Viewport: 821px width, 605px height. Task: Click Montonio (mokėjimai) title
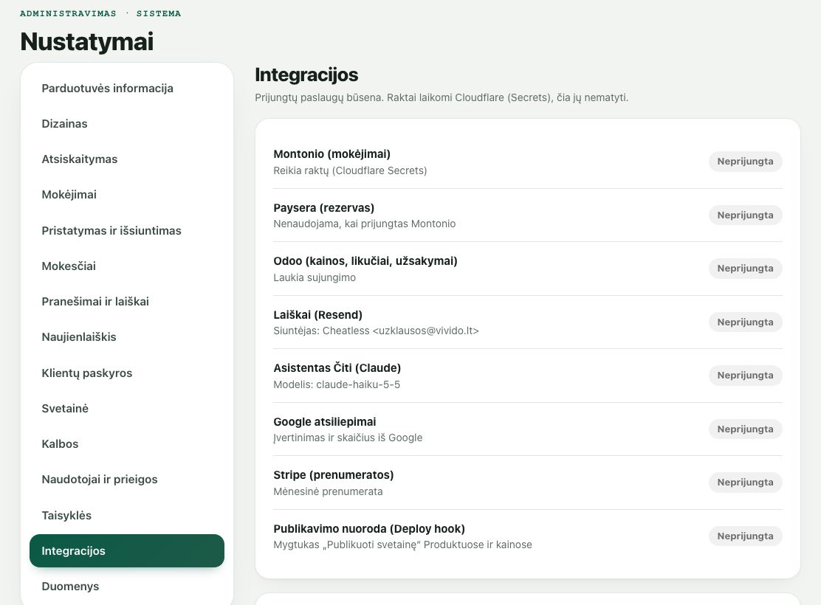click(x=332, y=154)
